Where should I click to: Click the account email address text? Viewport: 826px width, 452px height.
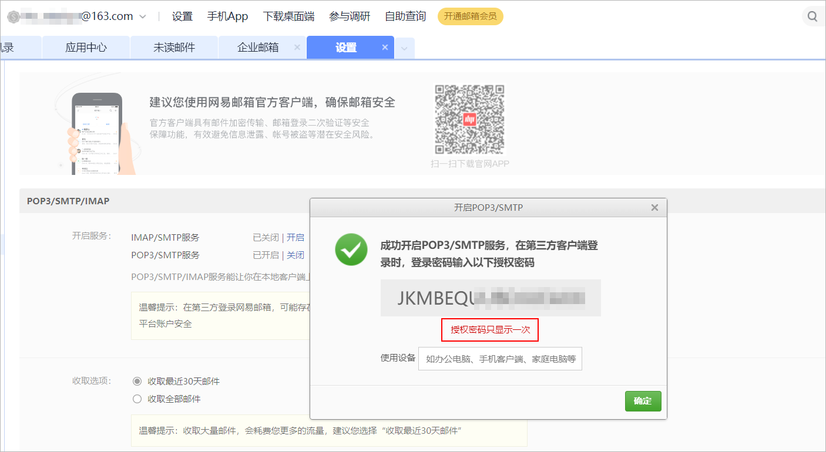[76, 16]
